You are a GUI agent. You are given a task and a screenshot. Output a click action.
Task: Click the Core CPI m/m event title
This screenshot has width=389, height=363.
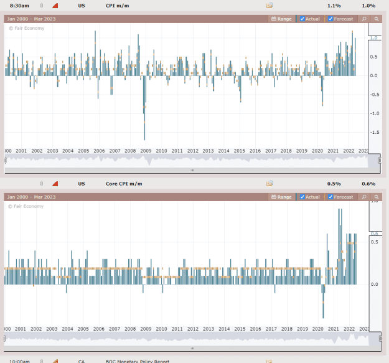click(x=124, y=184)
